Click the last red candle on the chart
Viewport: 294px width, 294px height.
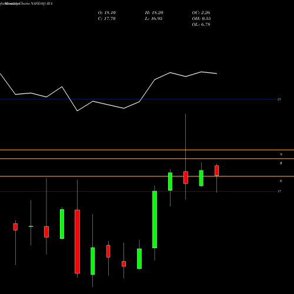tap(216, 171)
